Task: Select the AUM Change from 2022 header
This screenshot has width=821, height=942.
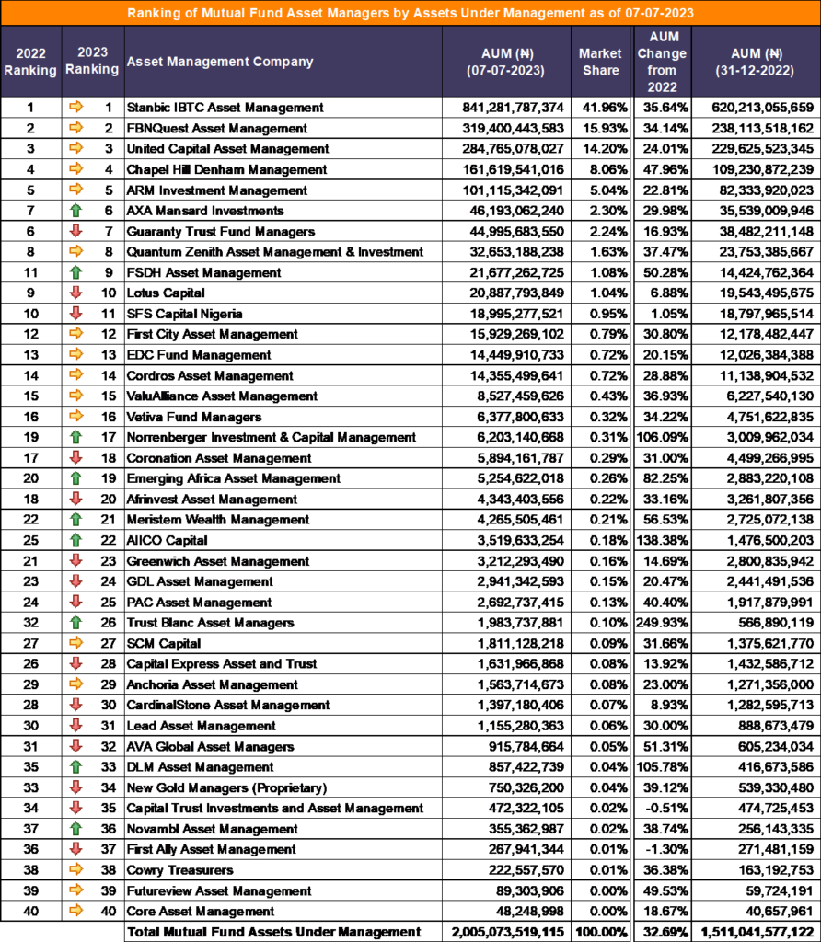Action: pos(661,62)
